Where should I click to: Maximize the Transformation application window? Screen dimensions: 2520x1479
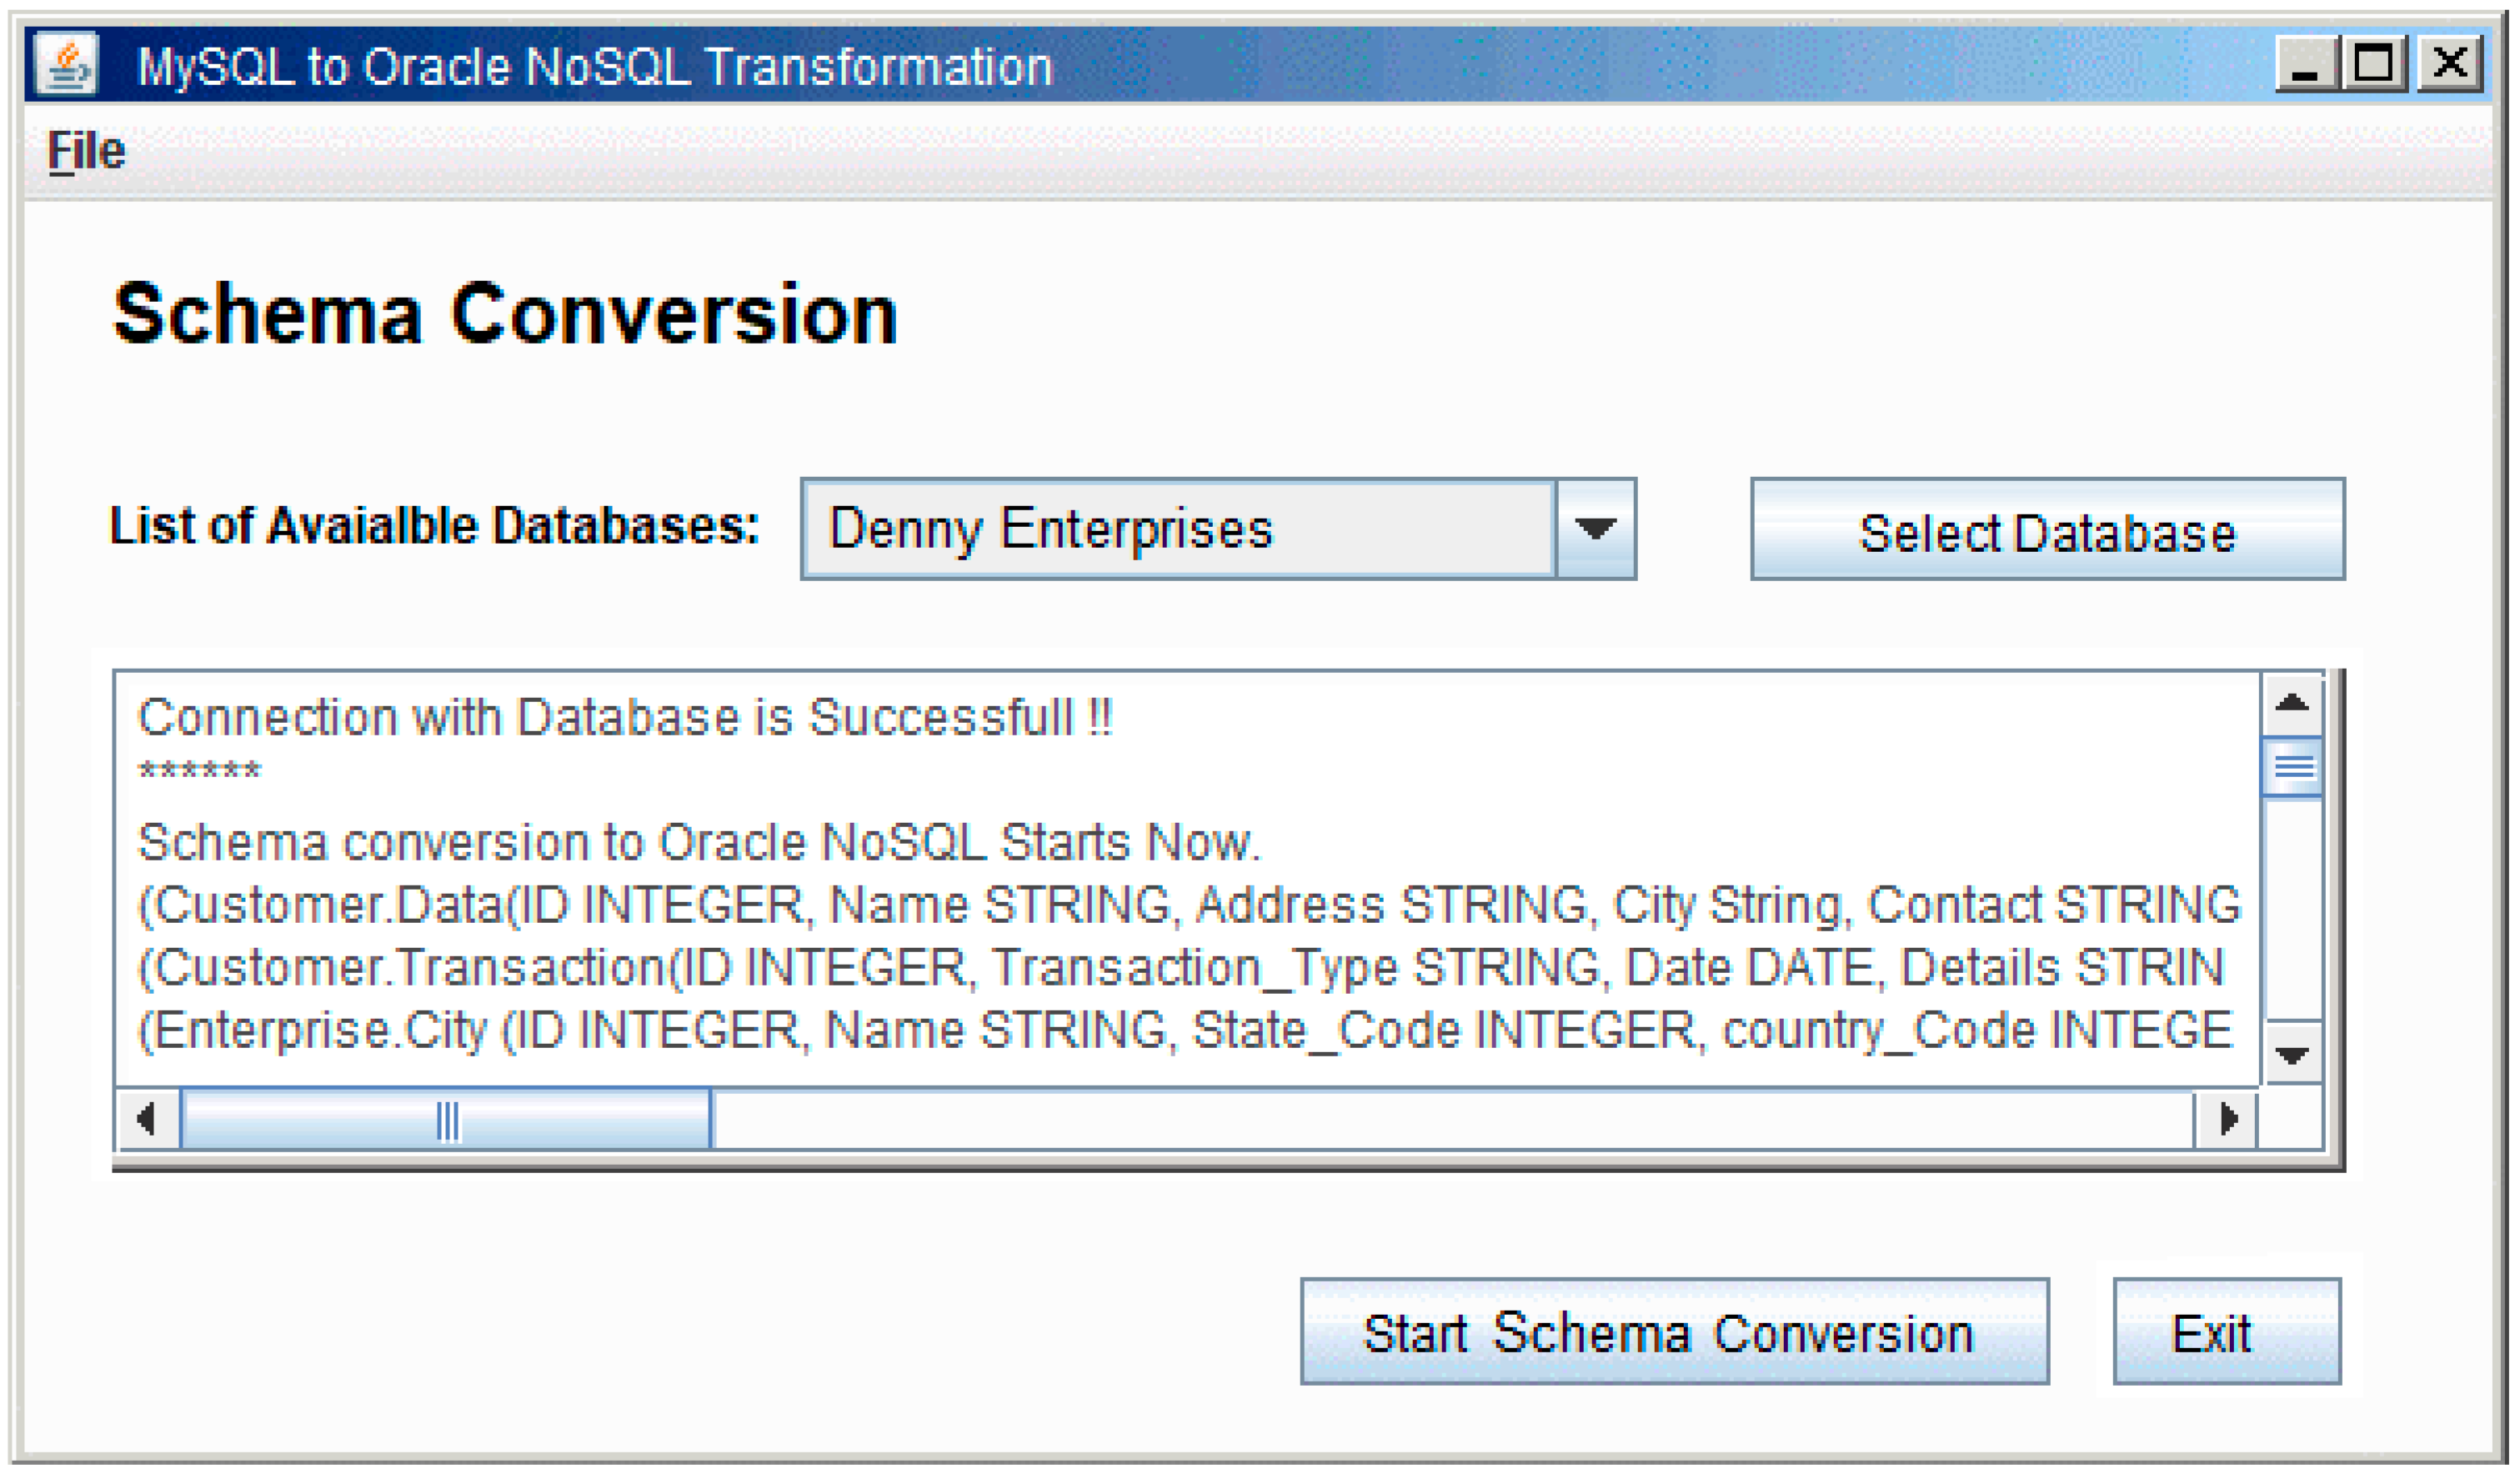[x=2376, y=65]
